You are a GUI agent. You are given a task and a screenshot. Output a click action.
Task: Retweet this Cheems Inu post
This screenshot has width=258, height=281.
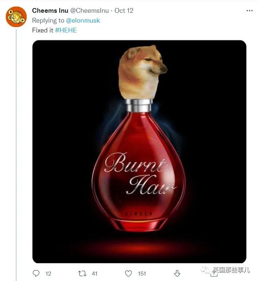point(82,273)
